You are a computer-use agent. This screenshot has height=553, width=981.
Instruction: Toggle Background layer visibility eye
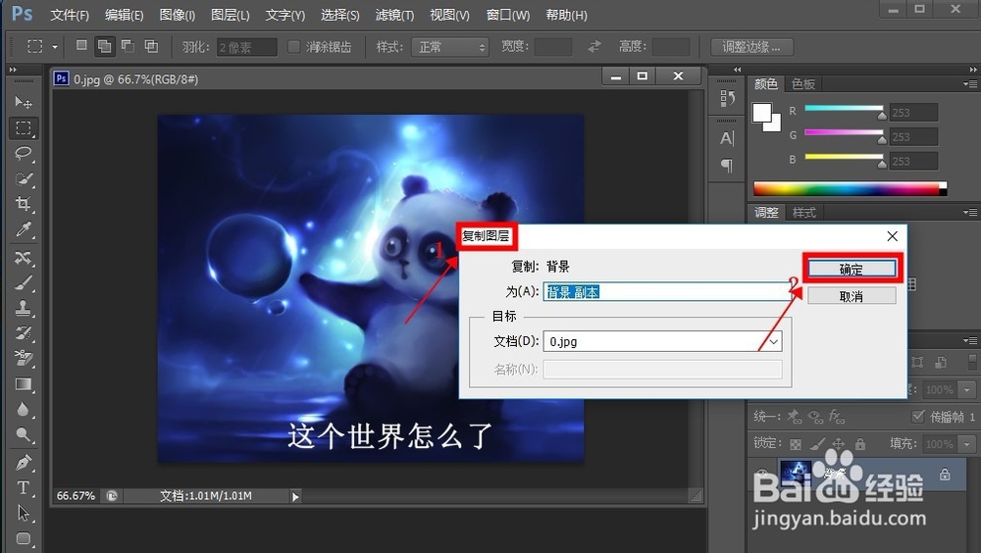tap(761, 475)
